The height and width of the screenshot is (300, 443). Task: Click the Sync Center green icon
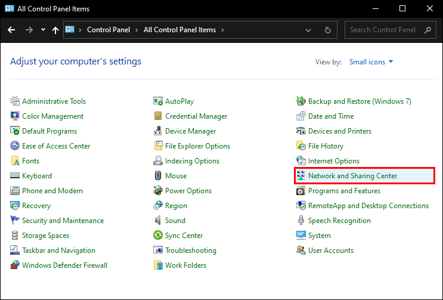click(158, 236)
